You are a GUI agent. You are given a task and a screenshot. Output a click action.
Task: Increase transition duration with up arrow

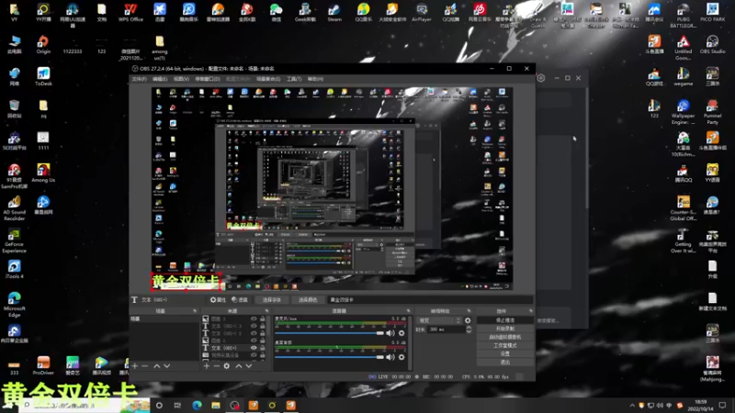(469, 328)
